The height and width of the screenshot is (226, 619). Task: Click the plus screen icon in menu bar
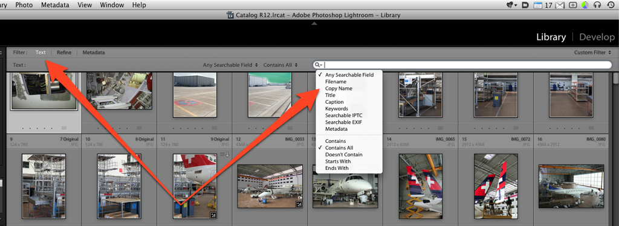572,5
